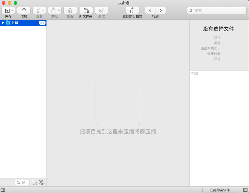
Task: Click the flat view icon near bottom-left
Action: (x=34, y=182)
